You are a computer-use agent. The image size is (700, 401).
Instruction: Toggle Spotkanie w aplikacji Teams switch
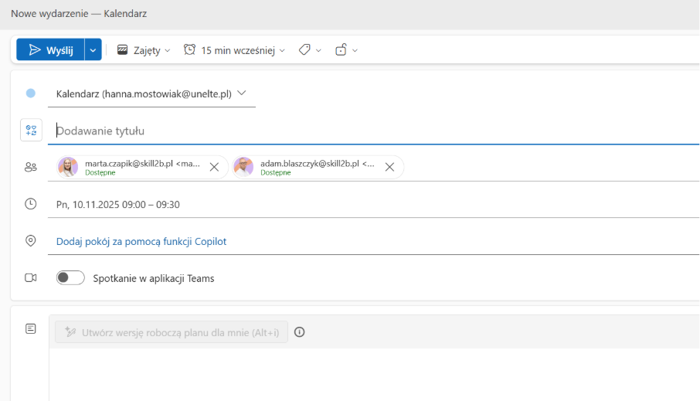[70, 277]
